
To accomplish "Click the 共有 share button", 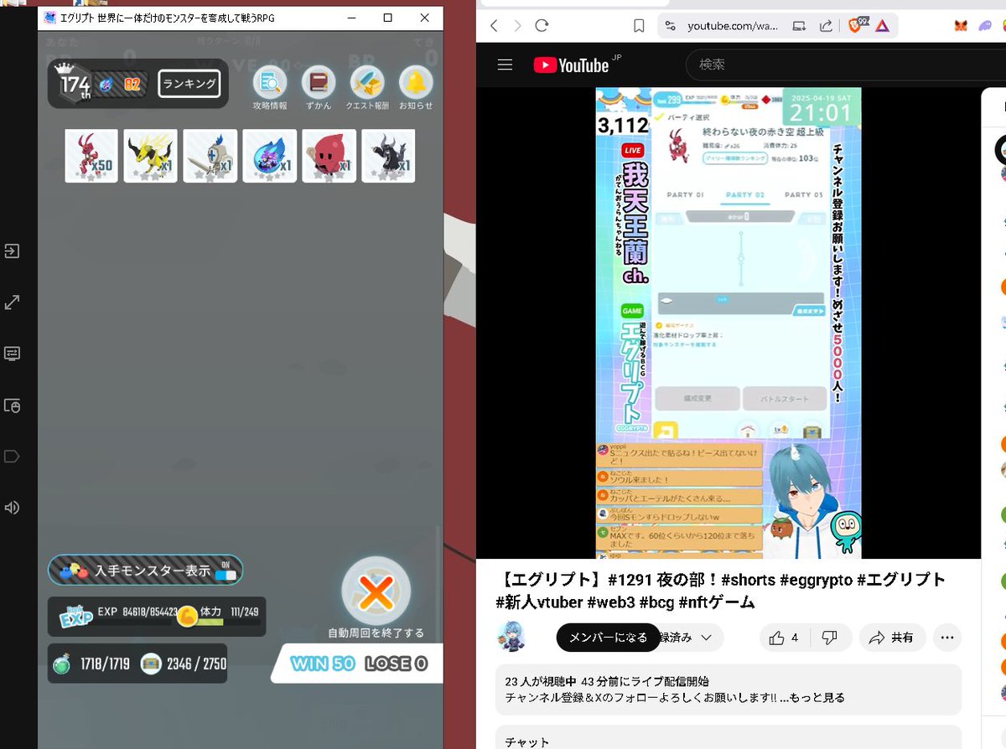I will (x=891, y=638).
